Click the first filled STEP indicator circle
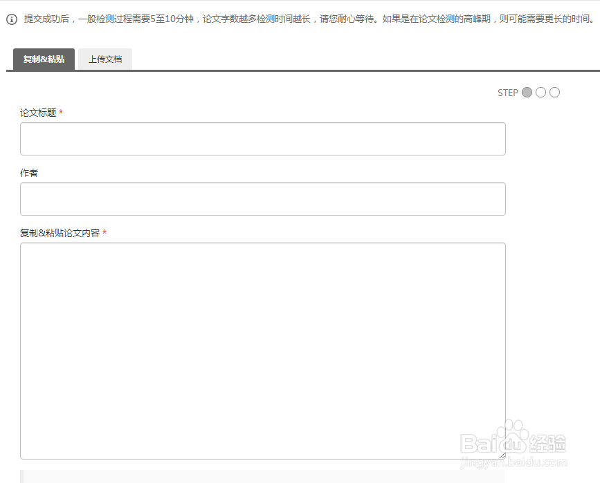This screenshot has height=483, width=600. pyautogui.click(x=527, y=93)
